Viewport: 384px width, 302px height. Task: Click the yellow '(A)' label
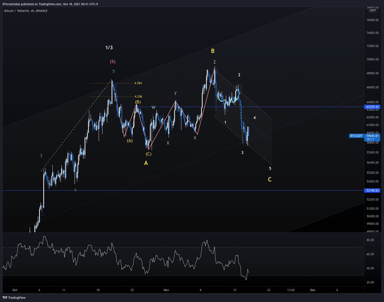pos(130,140)
